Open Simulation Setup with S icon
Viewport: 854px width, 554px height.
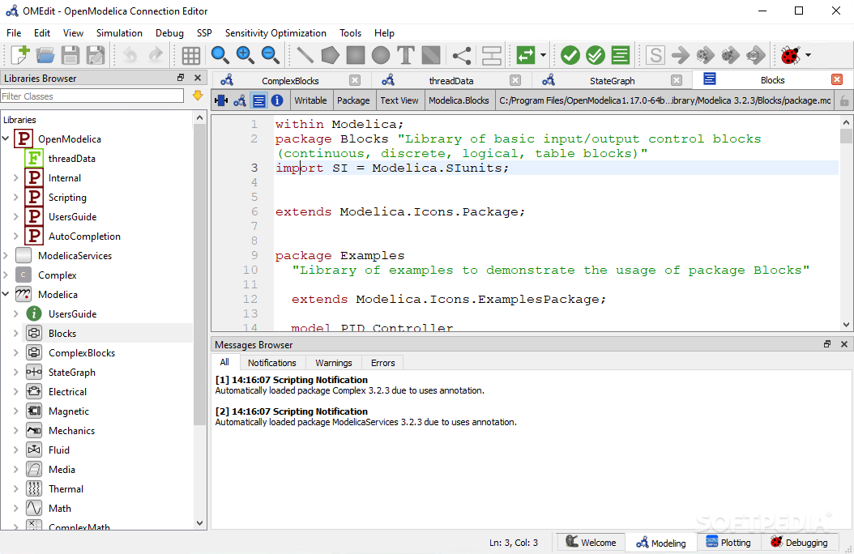655,55
